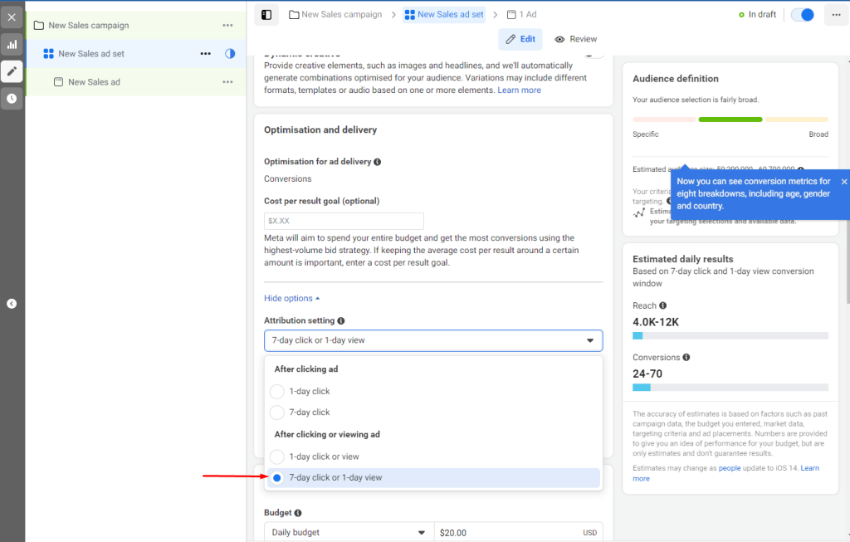Screen dimensions: 850x542
Task: Select New Sales campaign in the tree
Action: 89,26
